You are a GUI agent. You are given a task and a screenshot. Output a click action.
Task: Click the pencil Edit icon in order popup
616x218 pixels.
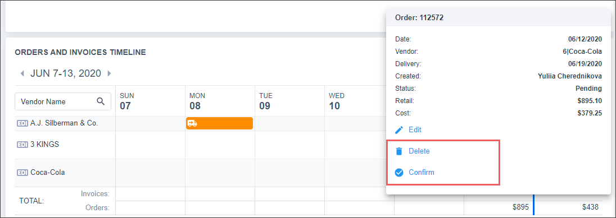pyautogui.click(x=399, y=130)
